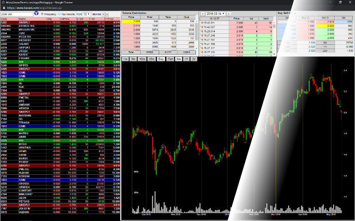Go to next date with > button
This screenshot has height=221, width=355.
click(x=229, y=14)
